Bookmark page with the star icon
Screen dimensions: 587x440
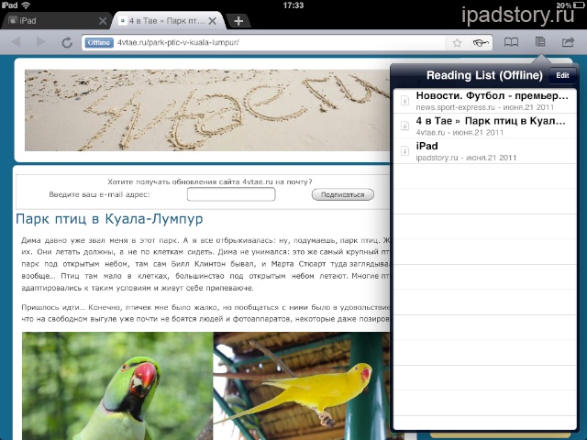coord(457,43)
